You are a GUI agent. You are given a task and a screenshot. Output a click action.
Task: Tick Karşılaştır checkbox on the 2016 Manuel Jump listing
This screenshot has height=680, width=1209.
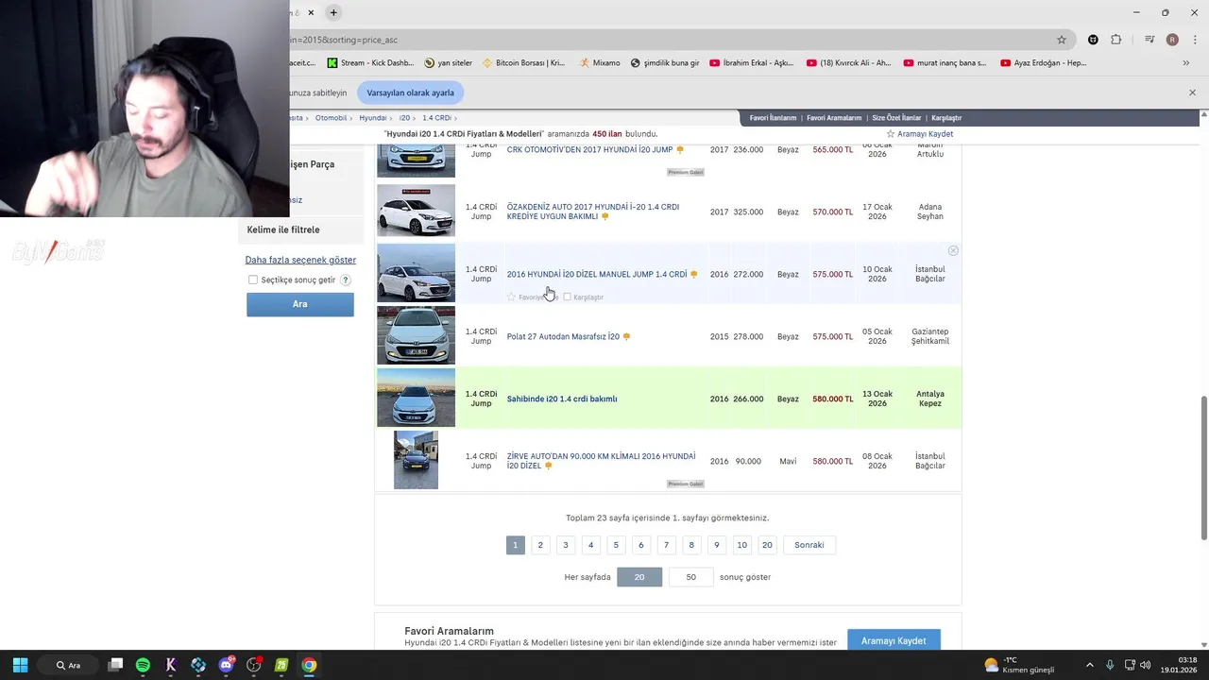click(567, 297)
